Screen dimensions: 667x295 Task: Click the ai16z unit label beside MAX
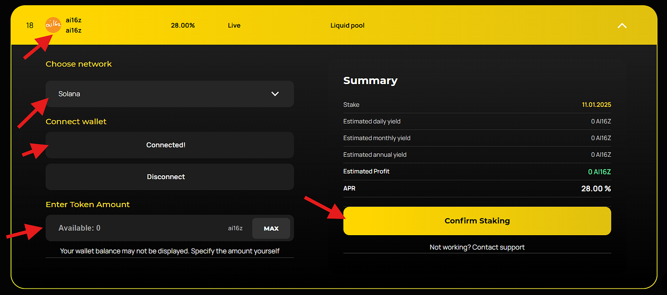pos(235,228)
